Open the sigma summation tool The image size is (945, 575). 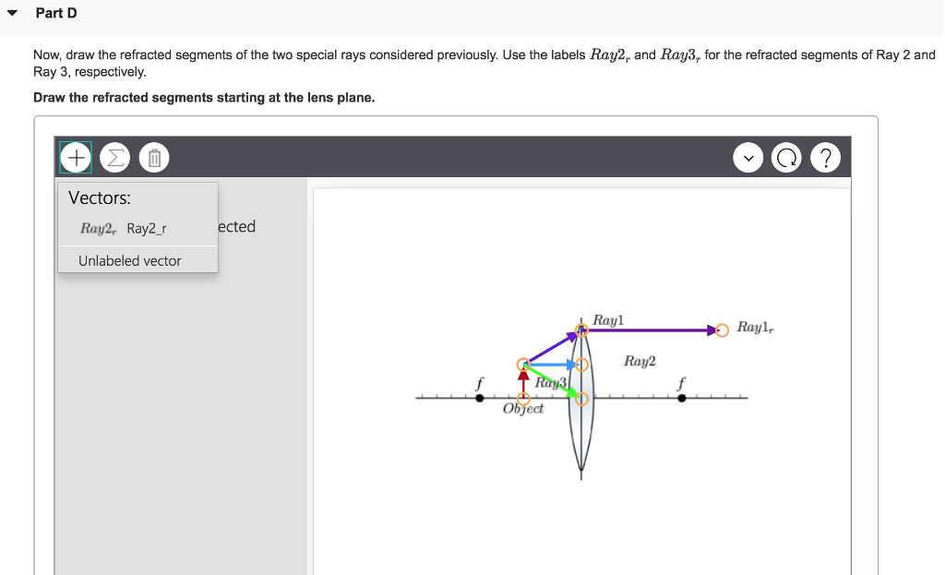[x=114, y=157]
